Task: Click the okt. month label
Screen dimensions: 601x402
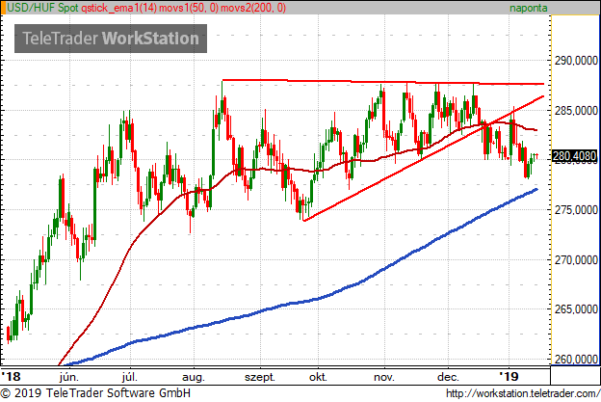Action: point(318,377)
